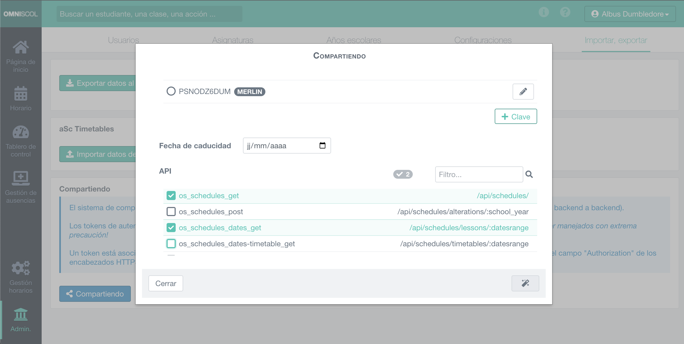This screenshot has height=344, width=684.
Task: Click the help question mark icon
Action: (x=565, y=12)
